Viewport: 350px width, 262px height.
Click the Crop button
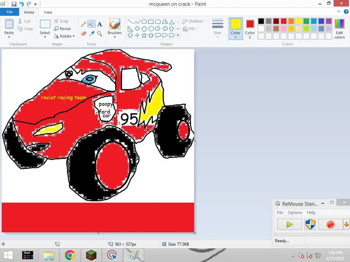[61, 21]
